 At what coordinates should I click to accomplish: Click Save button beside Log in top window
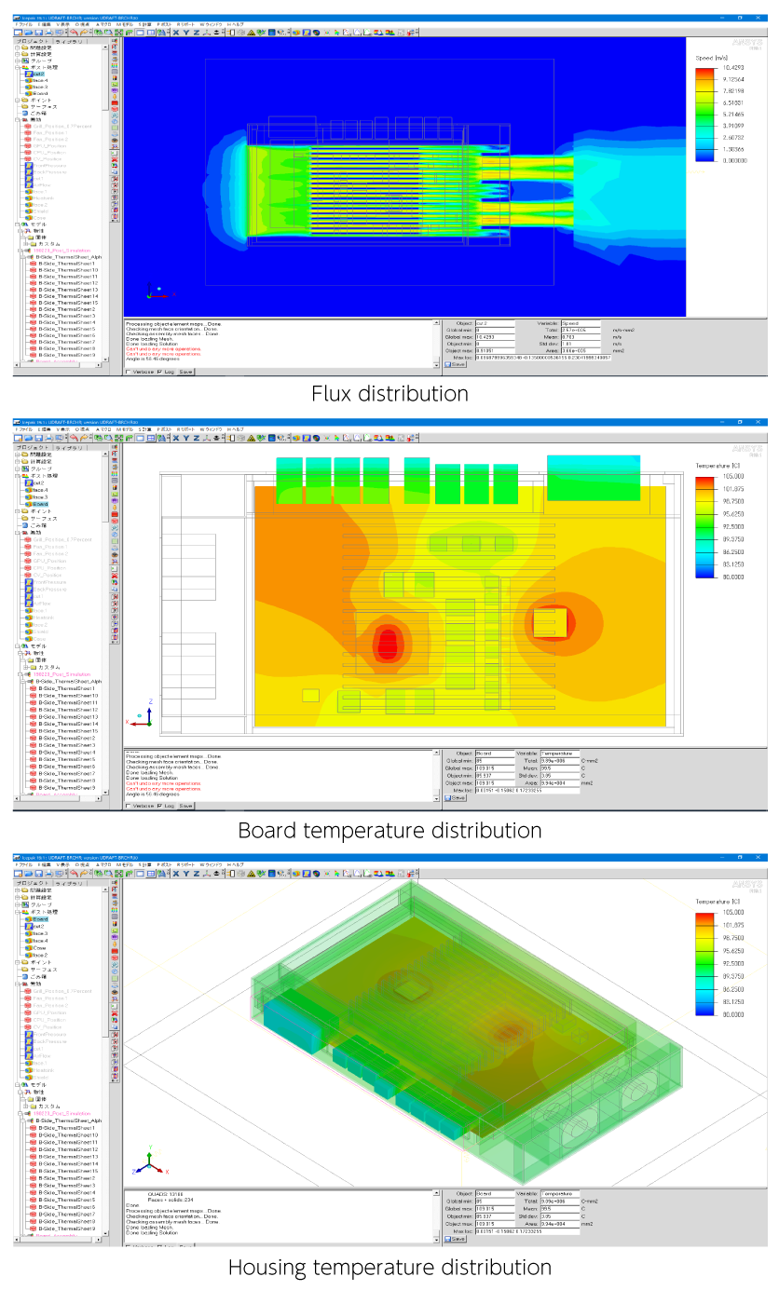[x=186, y=372]
